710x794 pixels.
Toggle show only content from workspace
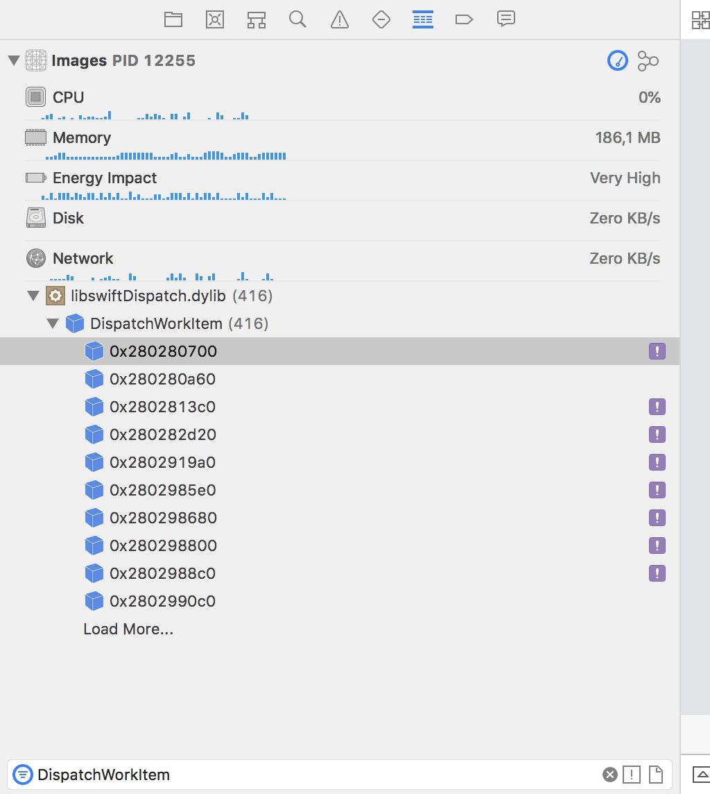[655, 774]
